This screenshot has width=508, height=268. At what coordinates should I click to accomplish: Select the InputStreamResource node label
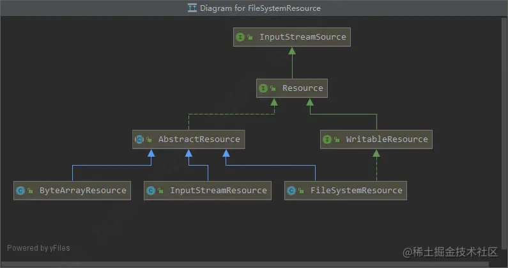click(219, 191)
